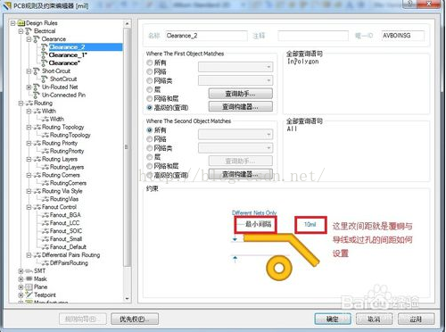Click the ShortCircuit rule icon
This screenshot has width=446, height=332.
point(45,79)
